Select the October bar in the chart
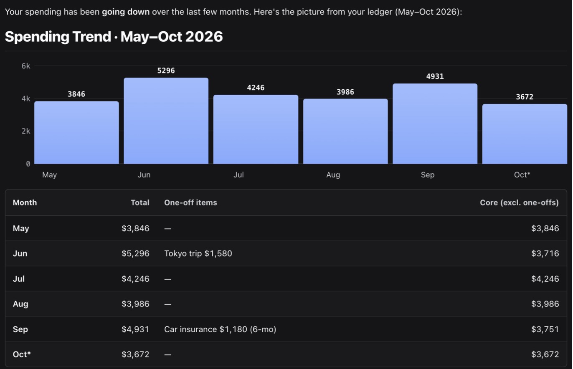The height and width of the screenshot is (369, 573). point(525,134)
